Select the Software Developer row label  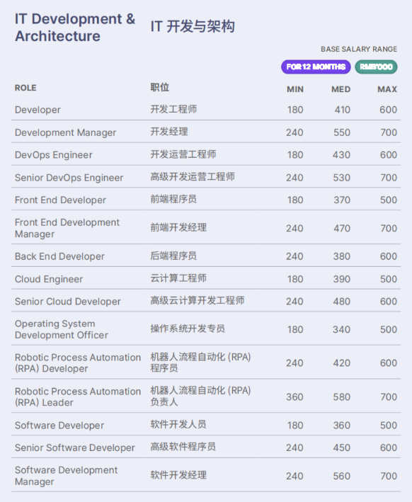(59, 426)
